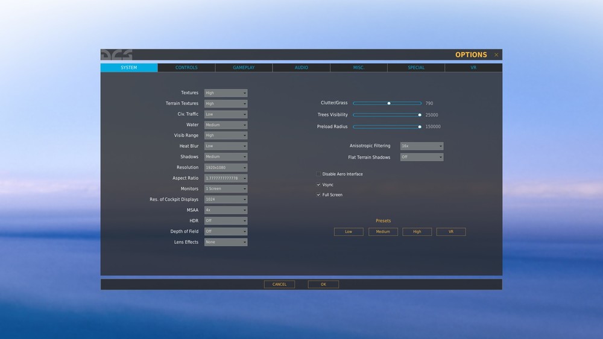
Task: Toggle the Vsync checkbox
Action: pos(318,185)
